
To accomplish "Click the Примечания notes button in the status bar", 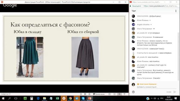I will click(x=99, y=94).
